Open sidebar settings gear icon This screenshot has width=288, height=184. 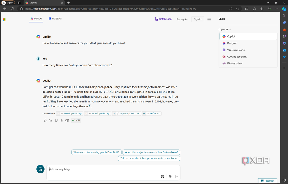284,180
